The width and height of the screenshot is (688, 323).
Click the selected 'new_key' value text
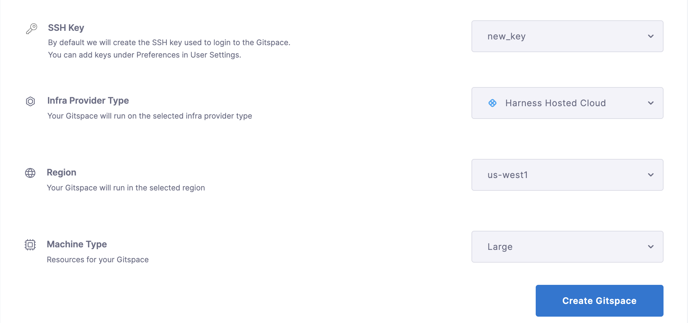tap(506, 37)
